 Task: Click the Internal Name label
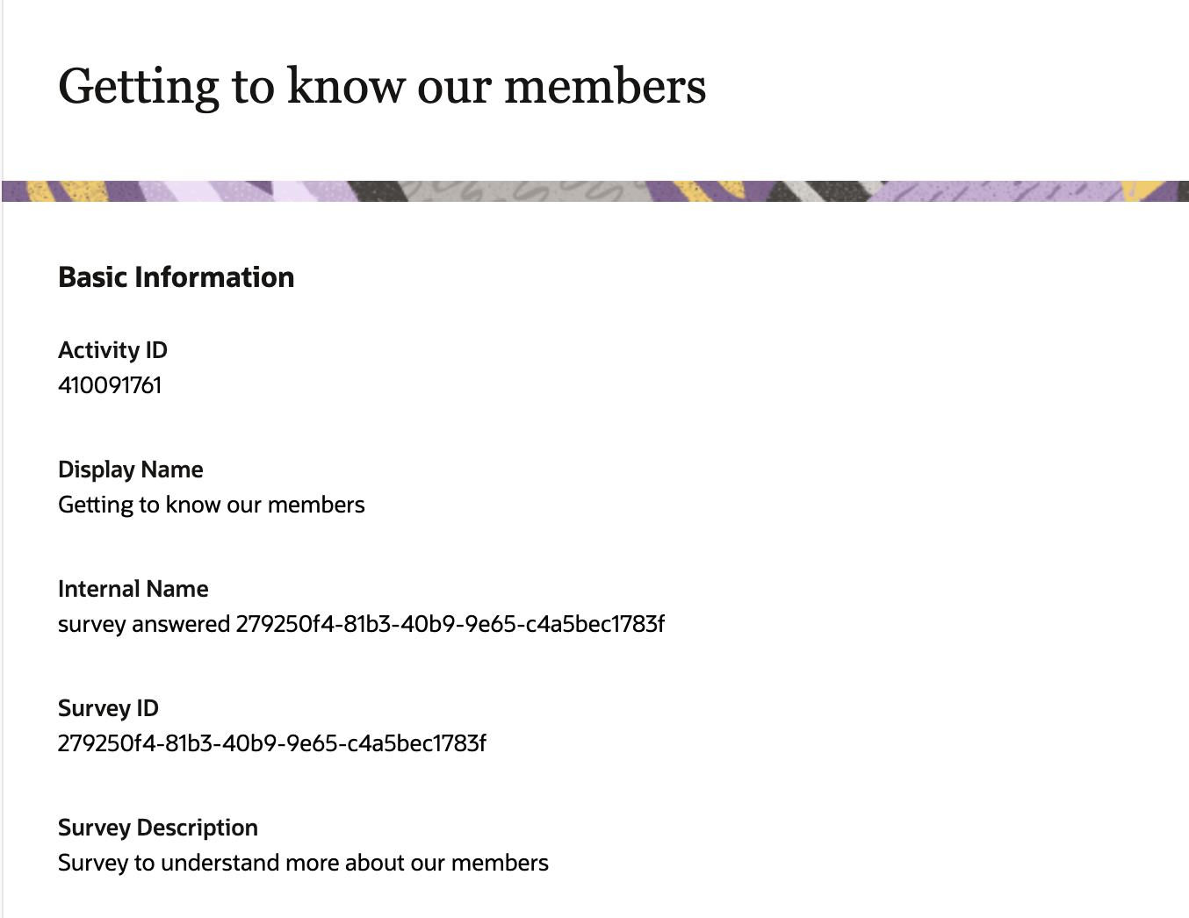click(x=133, y=589)
